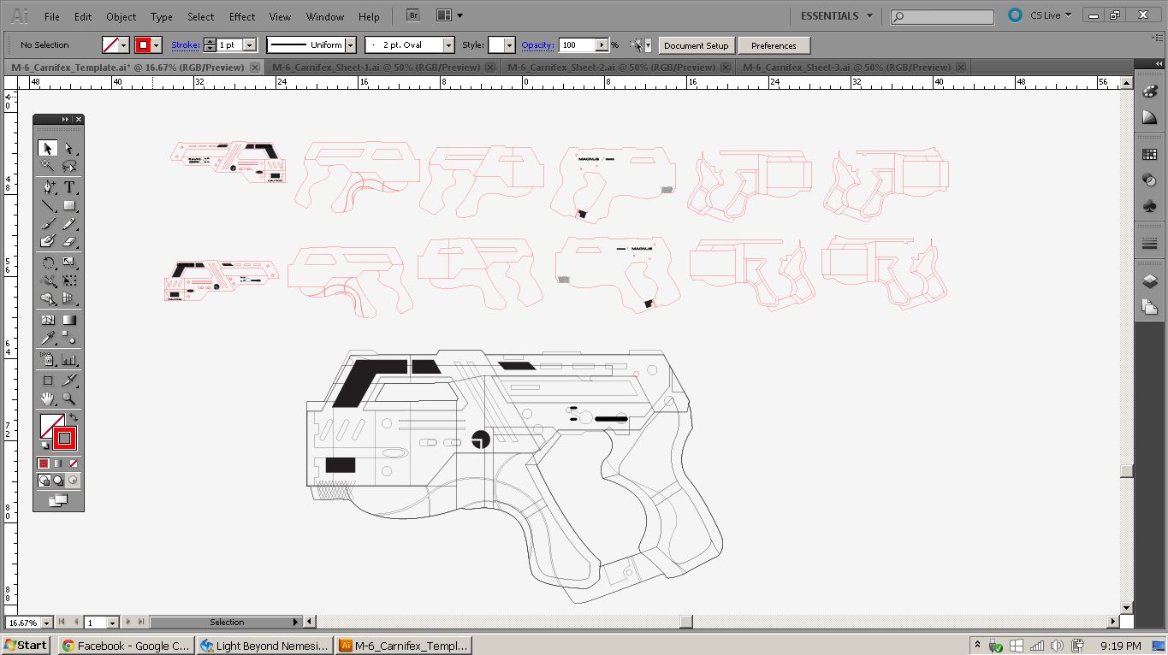Open the Swatches panel grid icon

1150,155
